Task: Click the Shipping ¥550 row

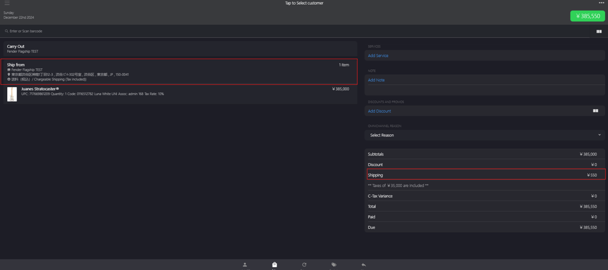Action: click(x=486, y=174)
